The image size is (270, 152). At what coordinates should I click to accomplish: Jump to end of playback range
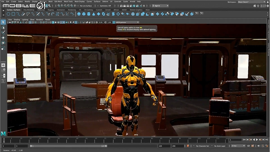pyautogui.click(x=267, y=140)
